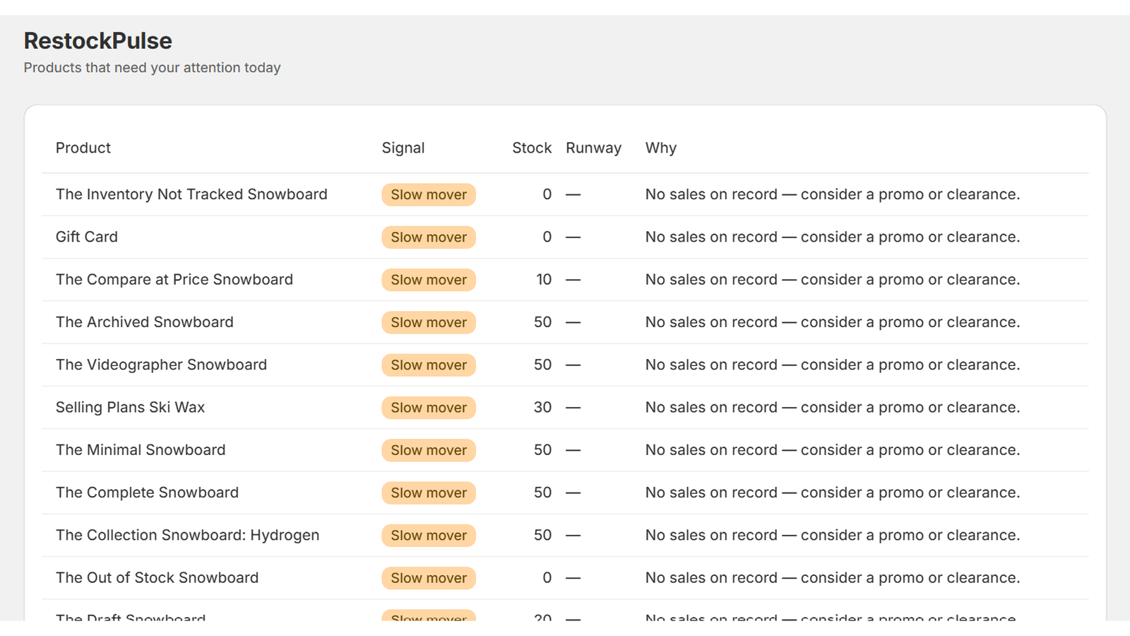
Task: Click Slow mover badge for Gift Card
Action: coord(429,237)
